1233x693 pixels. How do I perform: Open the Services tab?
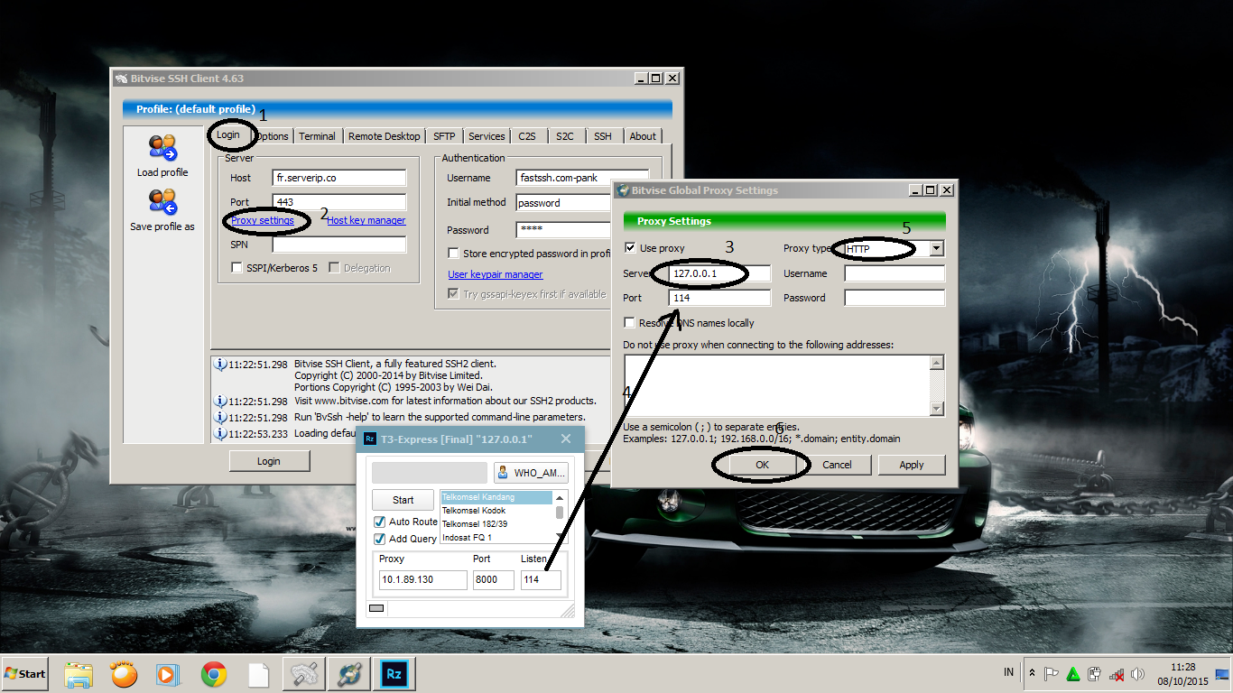pyautogui.click(x=487, y=136)
